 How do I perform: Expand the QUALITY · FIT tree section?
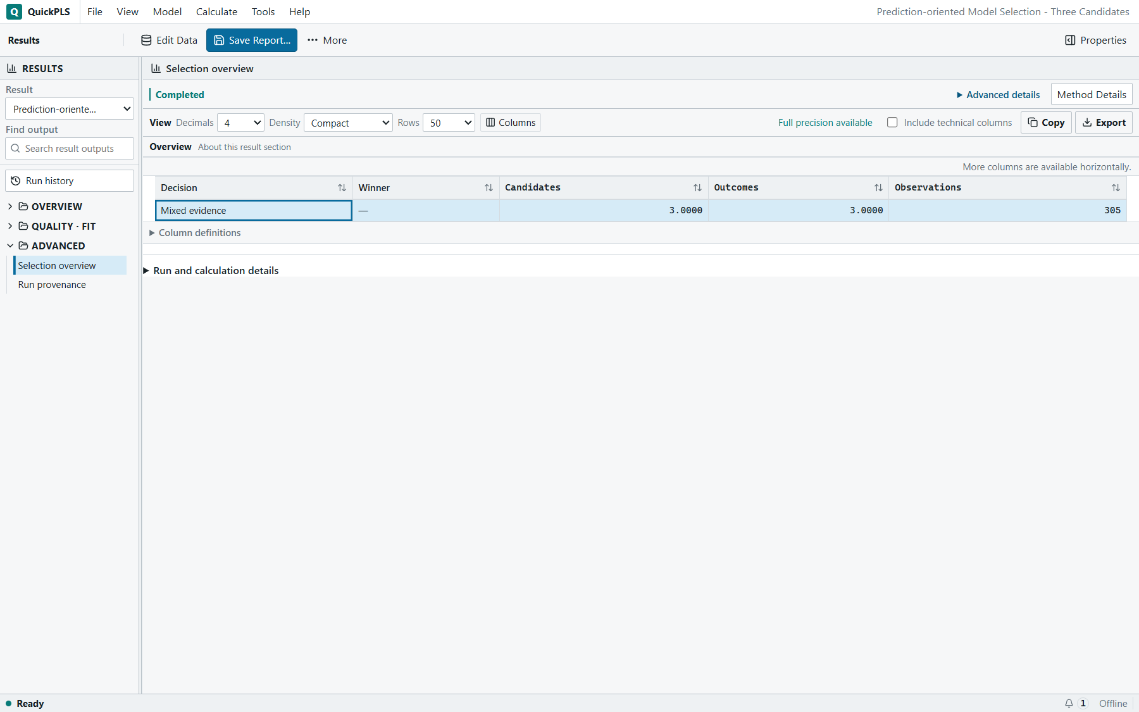pos(9,226)
